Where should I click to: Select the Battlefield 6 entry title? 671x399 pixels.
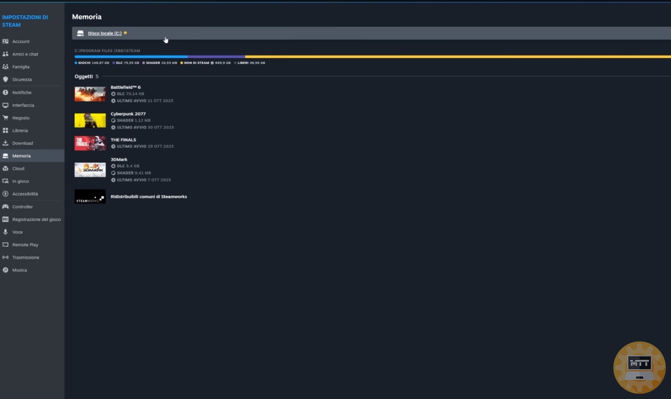125,87
